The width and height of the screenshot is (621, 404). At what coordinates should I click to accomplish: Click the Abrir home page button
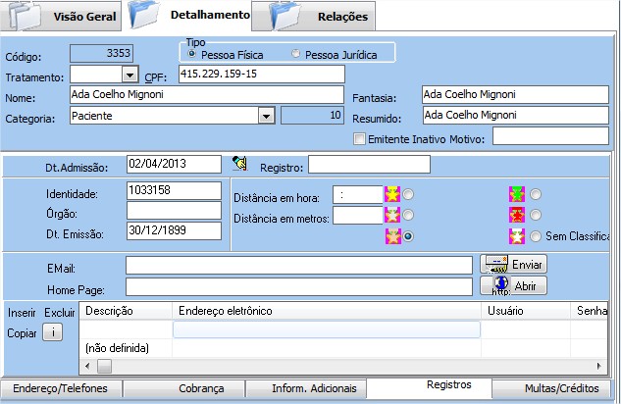click(513, 286)
